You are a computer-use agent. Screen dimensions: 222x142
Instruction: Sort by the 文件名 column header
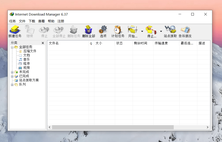point(68,43)
